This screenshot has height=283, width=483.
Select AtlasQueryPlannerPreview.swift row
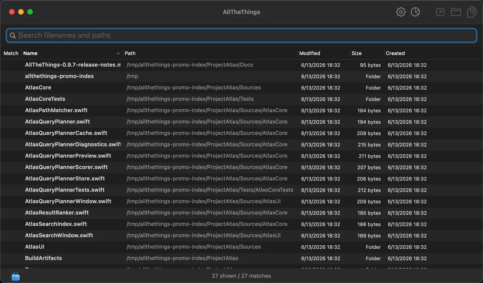[x=241, y=156]
